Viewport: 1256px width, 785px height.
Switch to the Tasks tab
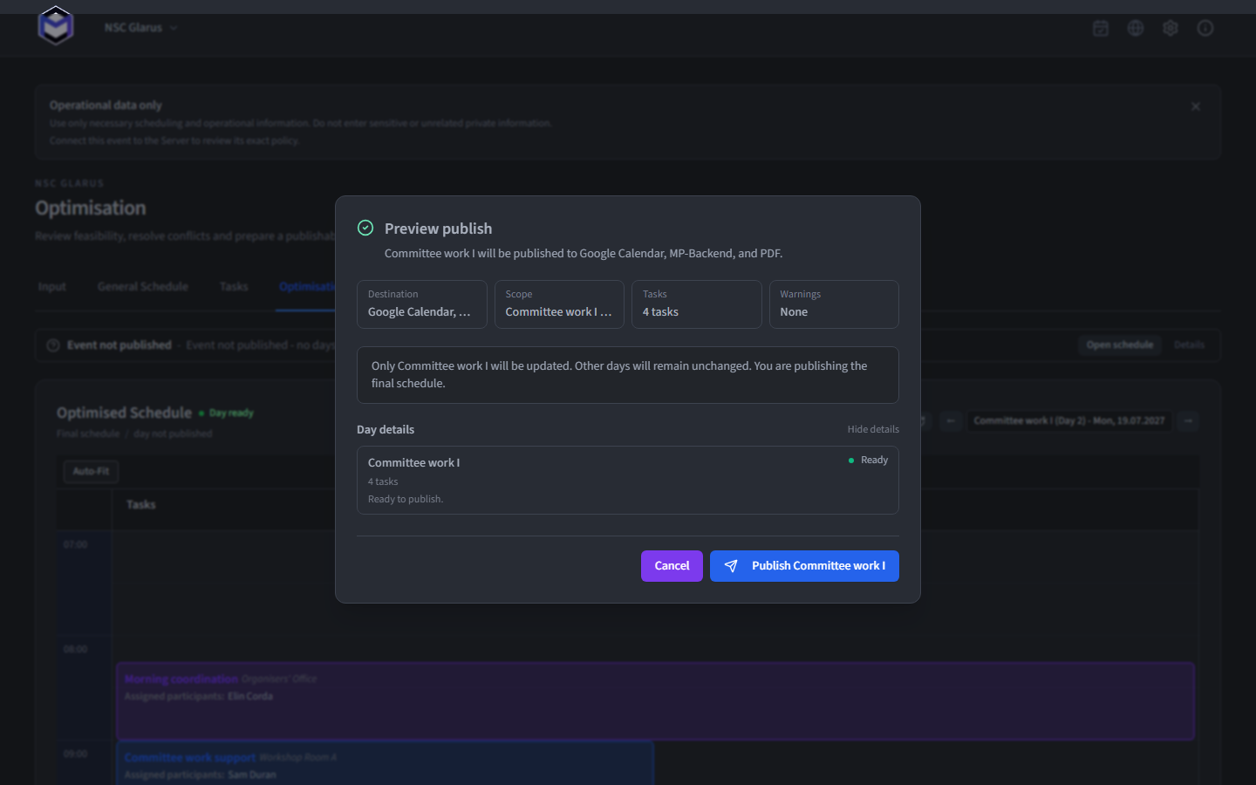click(x=234, y=286)
